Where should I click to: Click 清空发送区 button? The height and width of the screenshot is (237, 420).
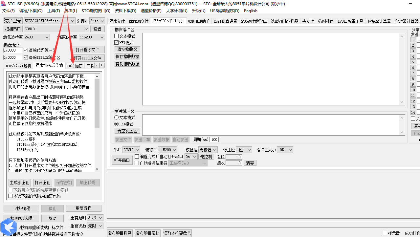tap(127, 131)
